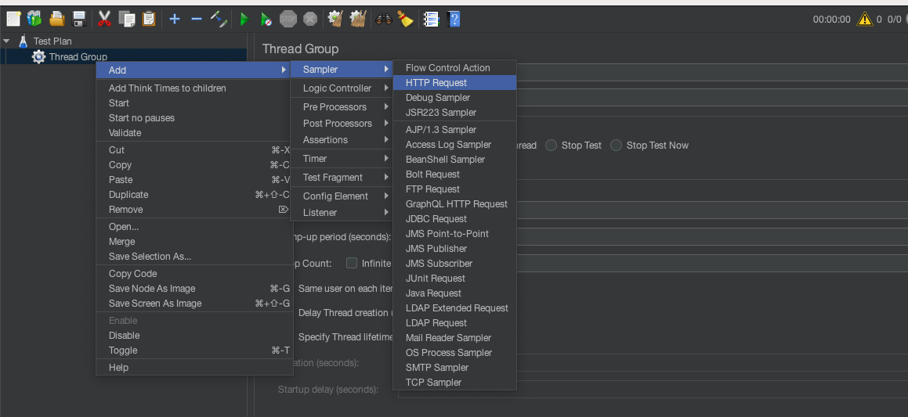Click the Reset Search broom icon
Viewport: 908px width, 417px height.
pyautogui.click(x=405, y=19)
